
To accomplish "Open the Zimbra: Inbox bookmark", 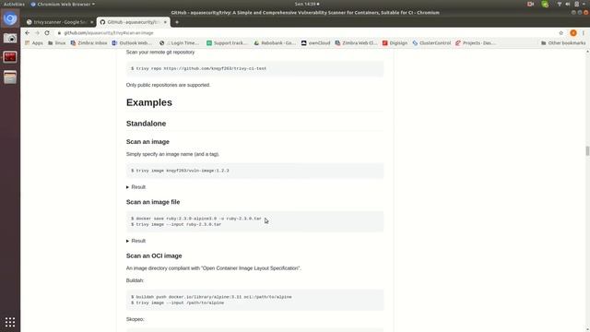I will 88,43.
